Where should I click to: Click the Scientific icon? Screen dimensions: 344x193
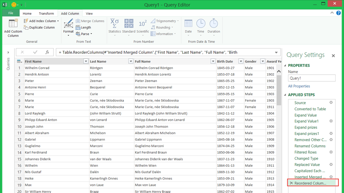(x=143, y=24)
